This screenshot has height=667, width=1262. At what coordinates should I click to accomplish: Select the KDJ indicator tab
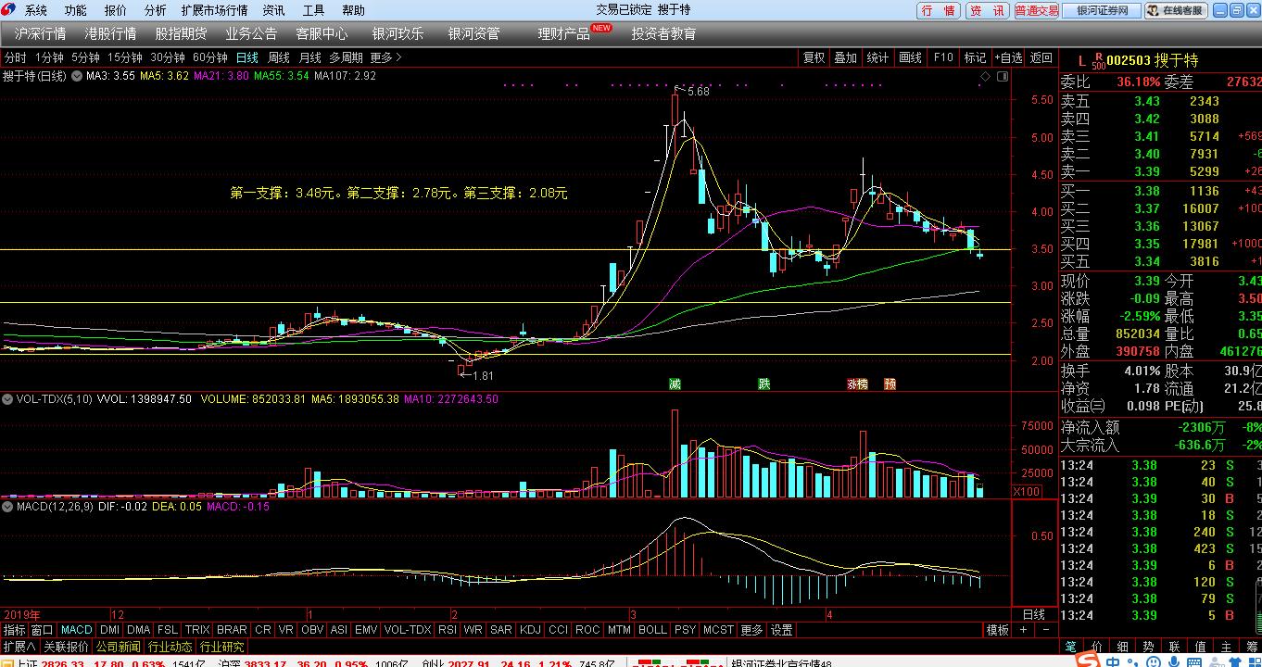coord(530,630)
